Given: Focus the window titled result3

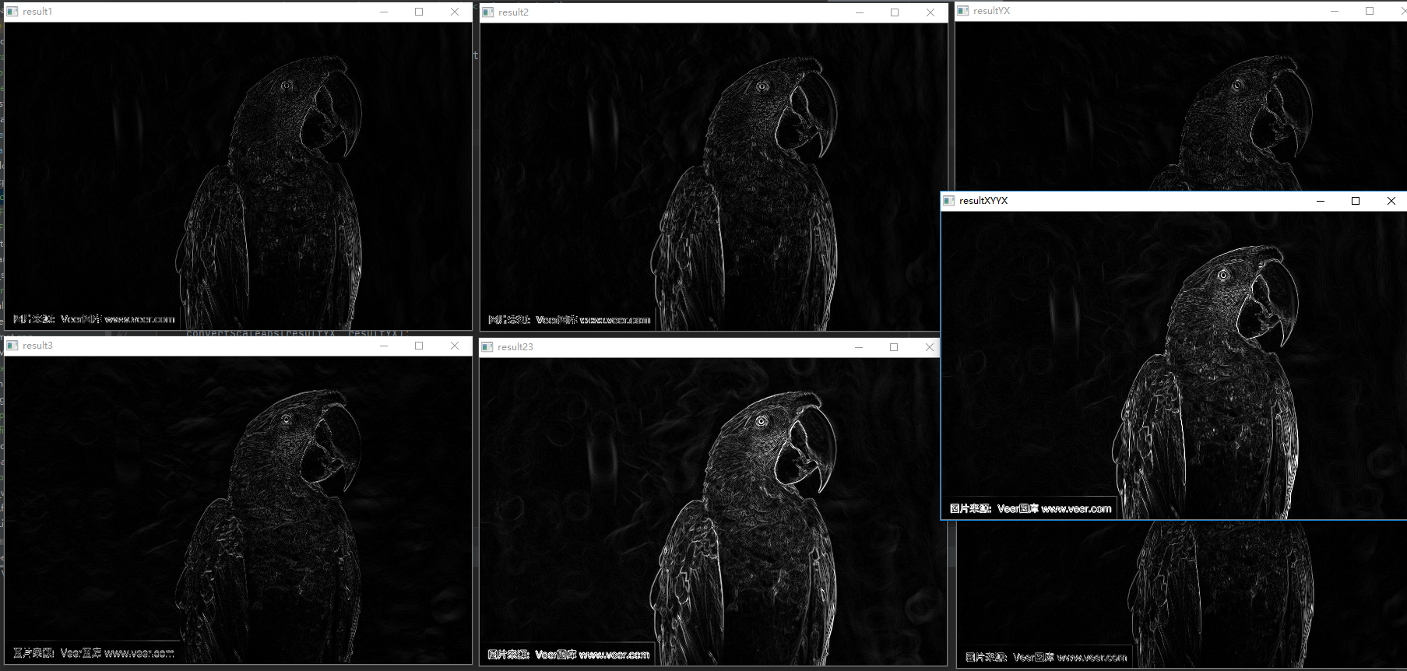Looking at the screenshot, I should click(37, 346).
